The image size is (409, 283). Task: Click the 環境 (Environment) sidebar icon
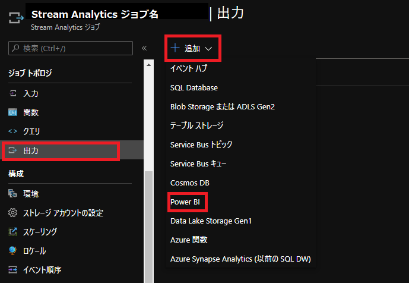click(13, 194)
